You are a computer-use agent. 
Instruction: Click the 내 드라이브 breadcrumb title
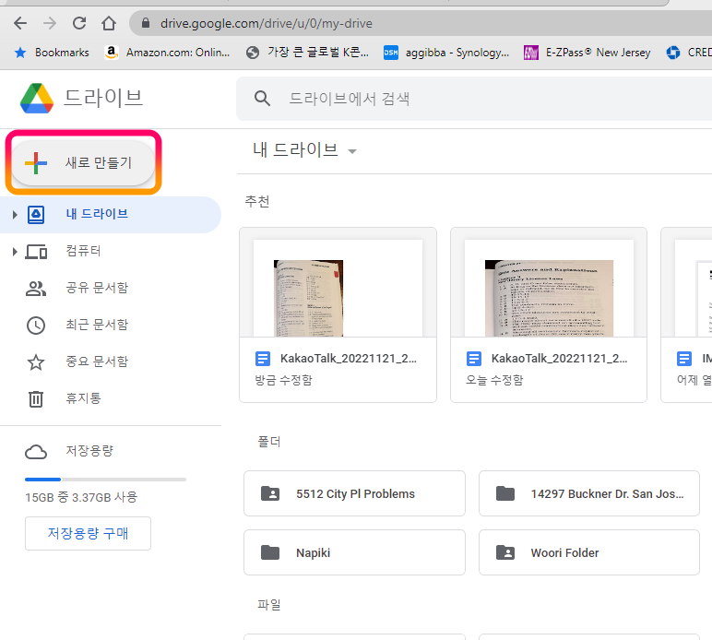[296, 149]
